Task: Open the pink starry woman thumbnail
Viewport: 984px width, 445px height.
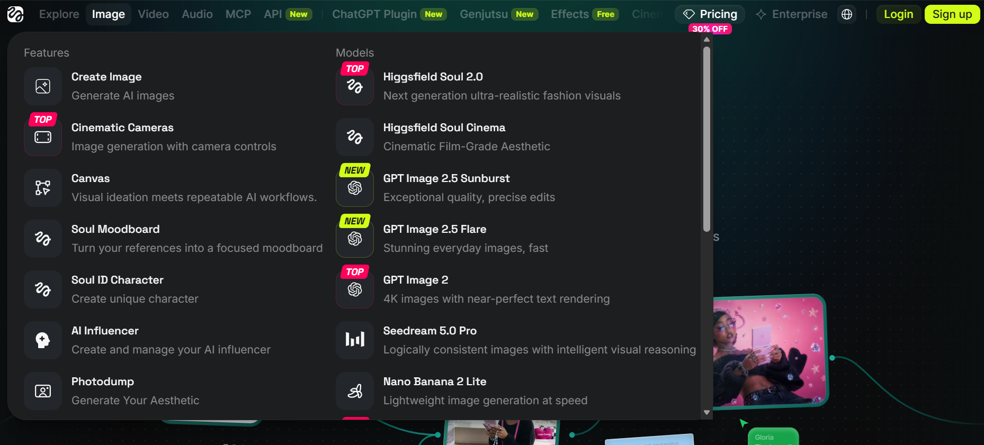Action: tap(770, 351)
